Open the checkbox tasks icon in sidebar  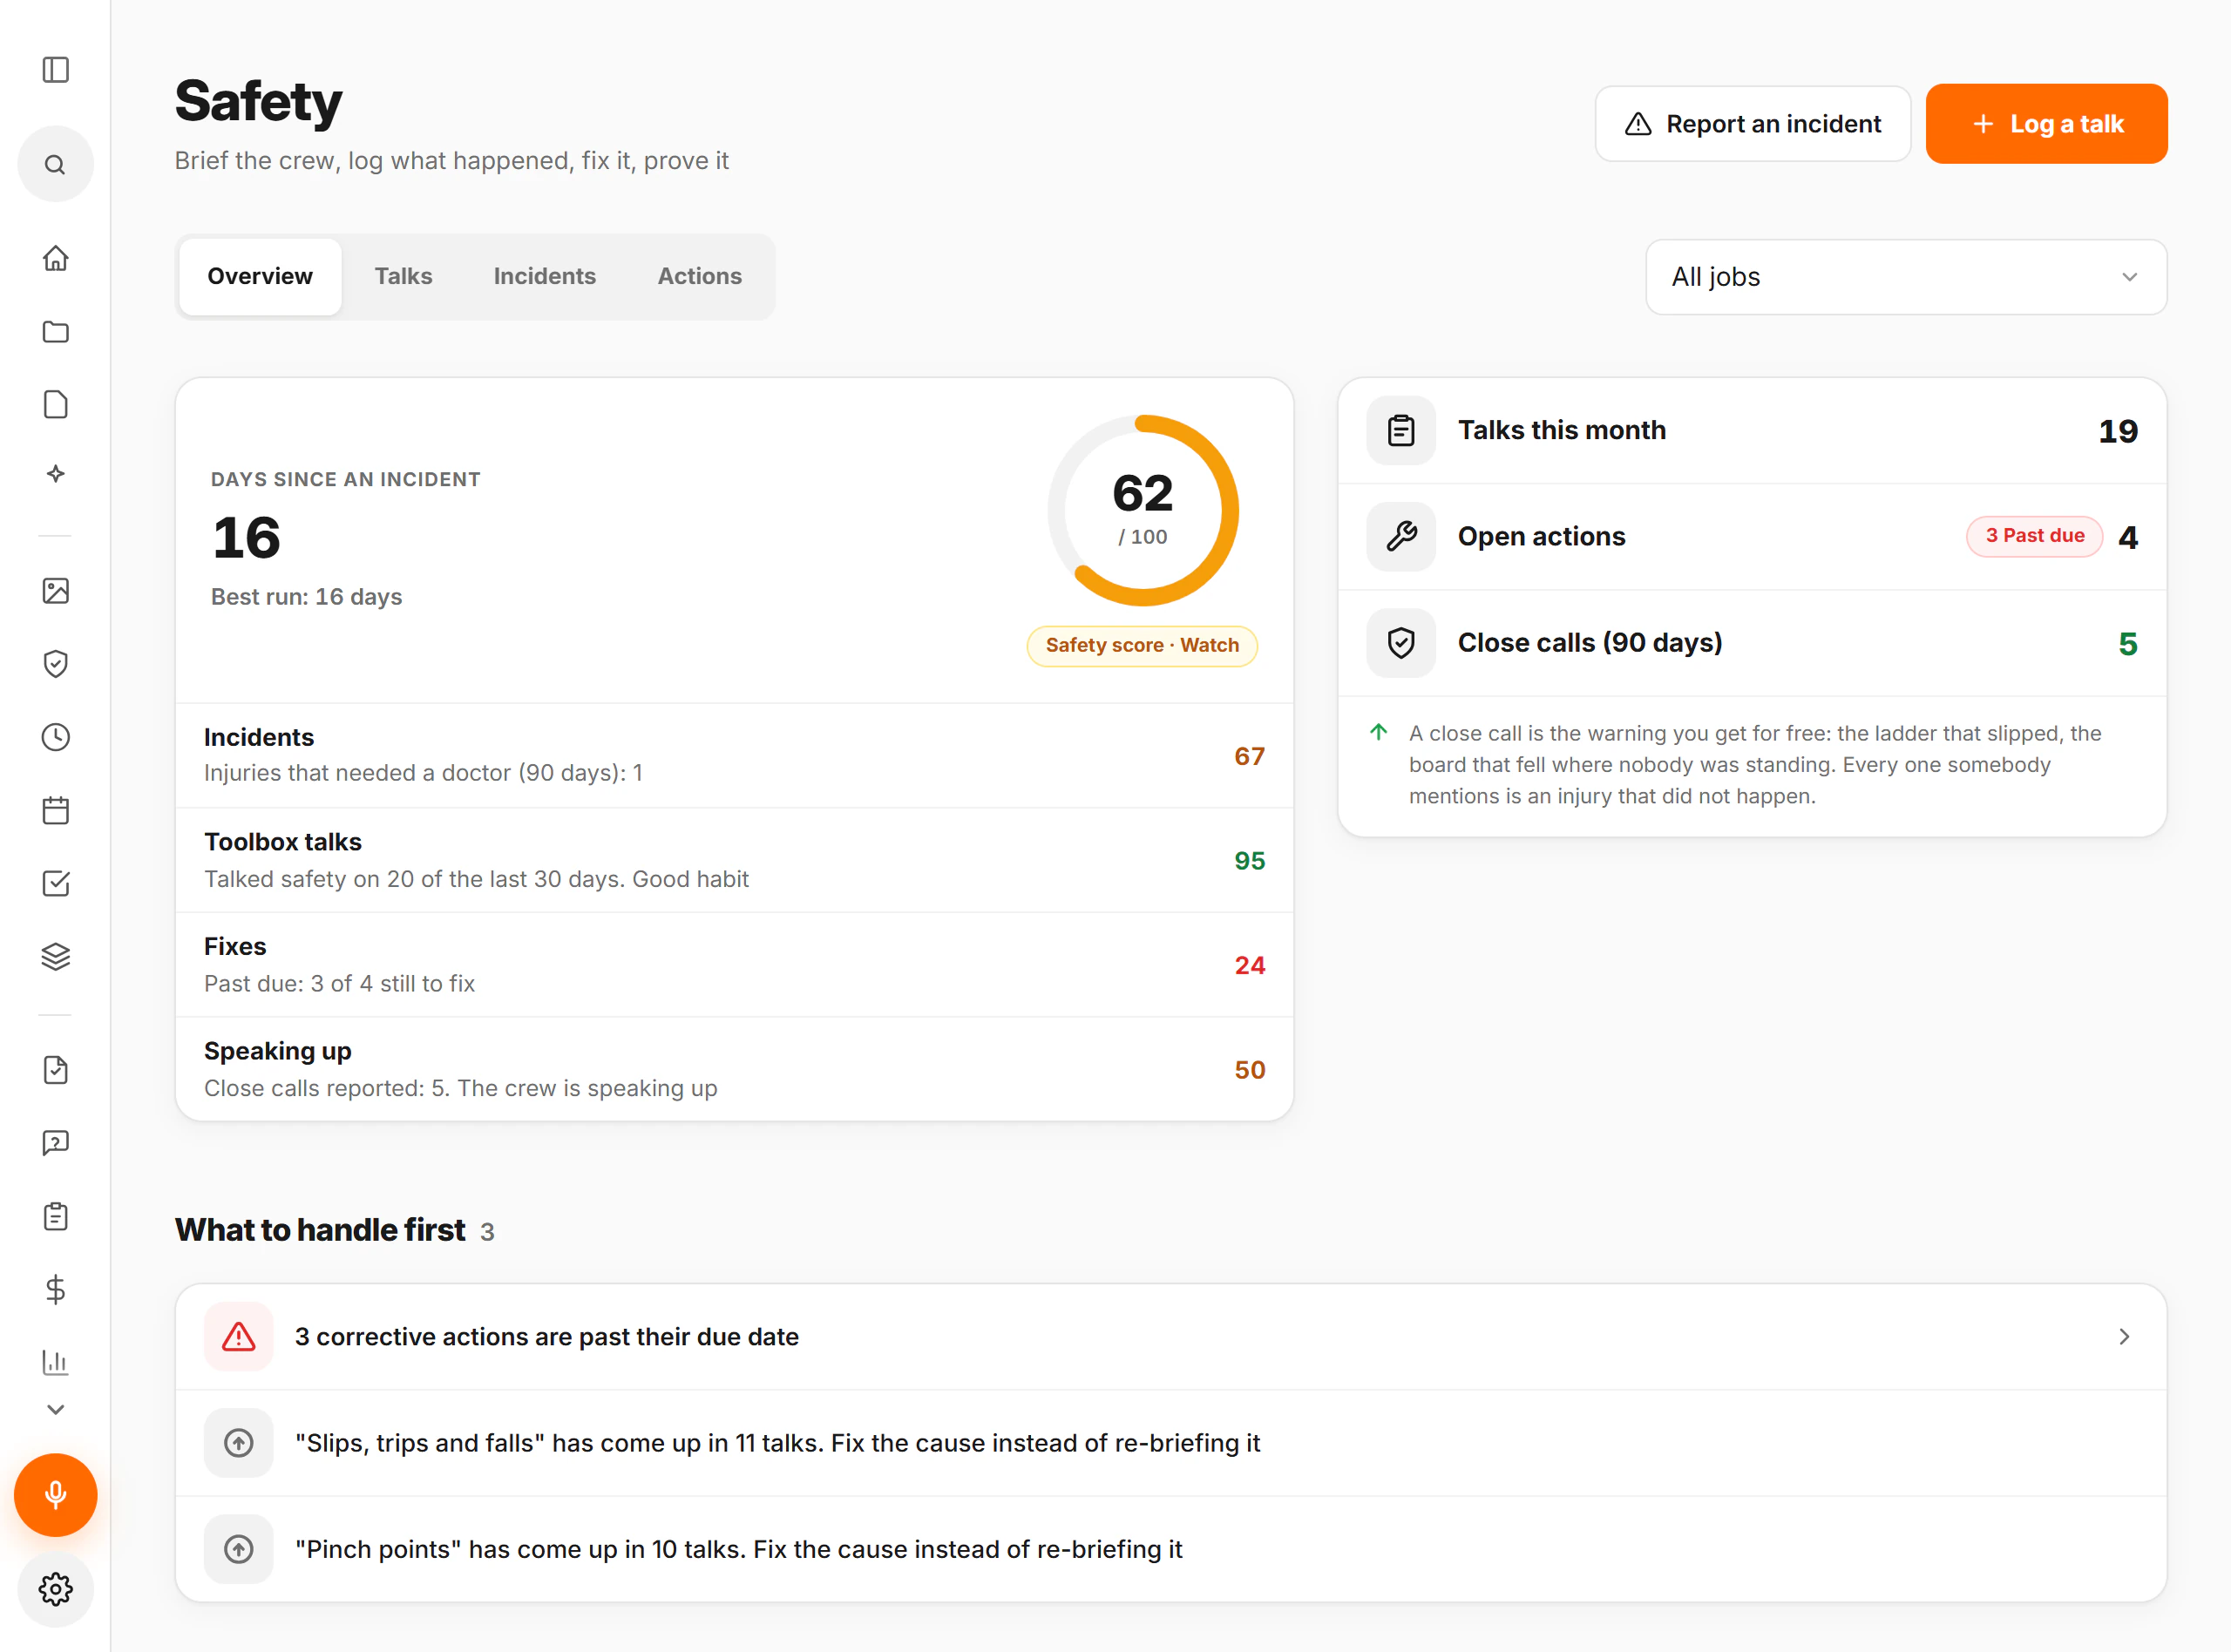click(x=56, y=884)
